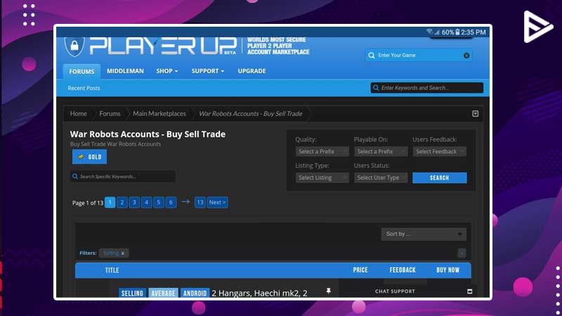
Task: Focus the Search Specific Keywords field
Action: [x=123, y=176]
